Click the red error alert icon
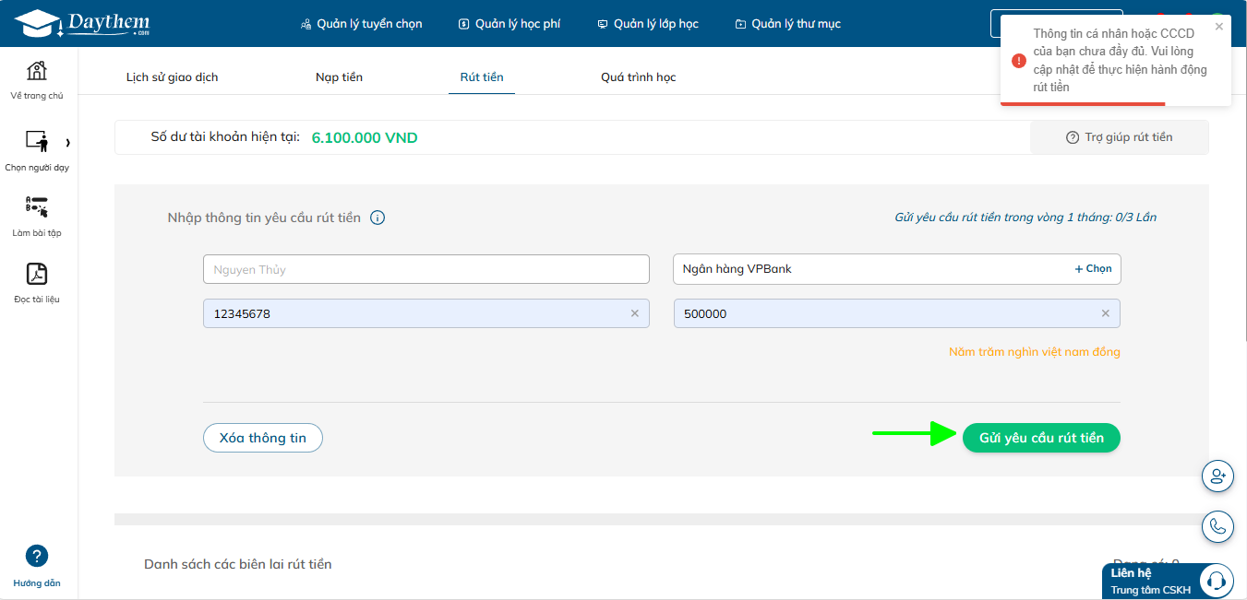Viewport: 1247px width, 600px height. coord(1019,61)
